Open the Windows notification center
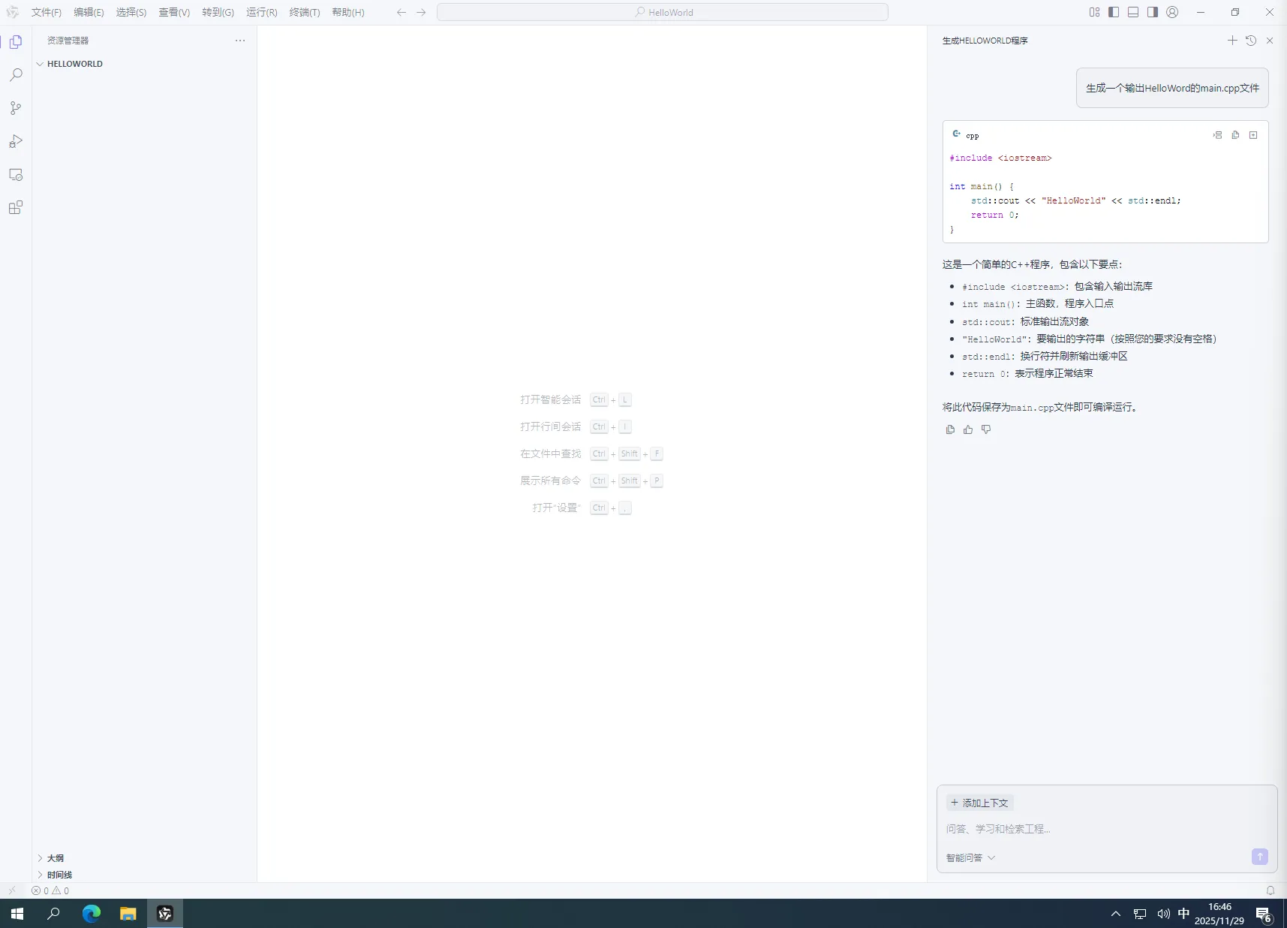This screenshot has width=1287, height=928. (x=1264, y=914)
